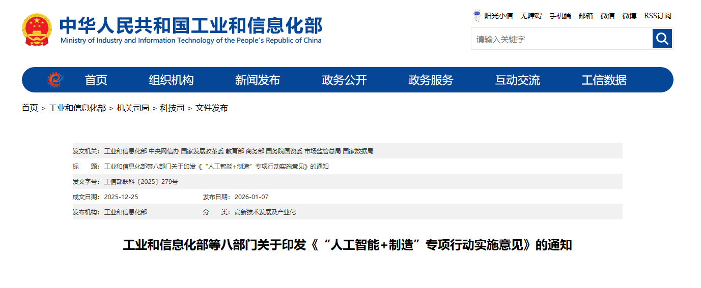Click 文件发布 breadcrumb link
Viewport: 701px width, 288px height.
[212, 108]
